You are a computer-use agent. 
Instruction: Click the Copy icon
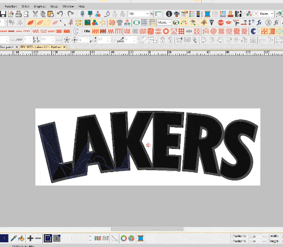pyautogui.click(x=43, y=14)
